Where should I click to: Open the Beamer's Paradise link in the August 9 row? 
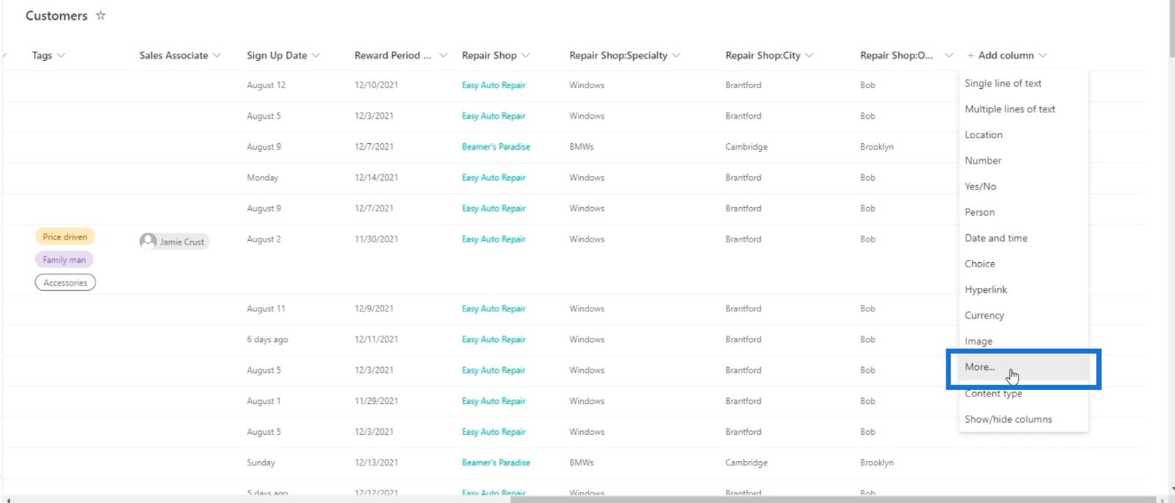pyautogui.click(x=496, y=147)
